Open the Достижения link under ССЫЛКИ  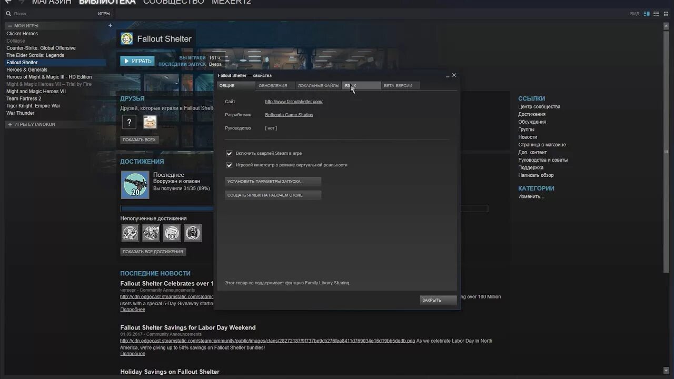[x=532, y=114]
